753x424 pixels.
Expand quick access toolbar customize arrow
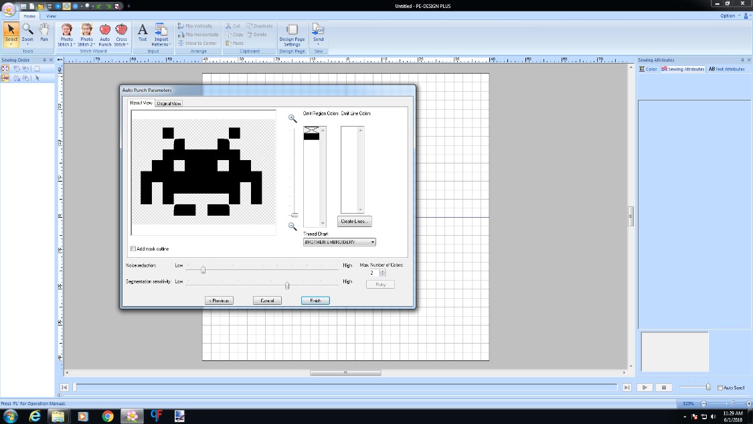(x=129, y=6)
